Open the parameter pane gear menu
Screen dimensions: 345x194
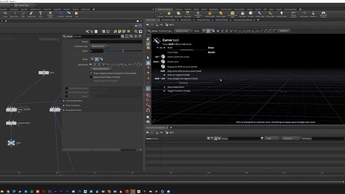122,36
